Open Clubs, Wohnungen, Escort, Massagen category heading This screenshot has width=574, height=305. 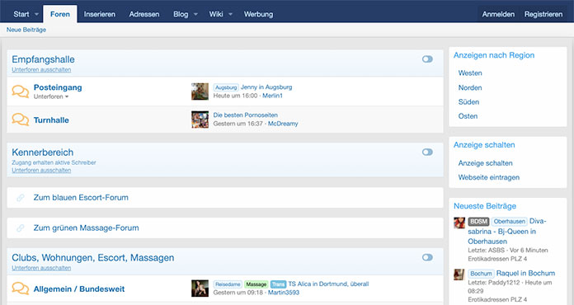coord(93,257)
